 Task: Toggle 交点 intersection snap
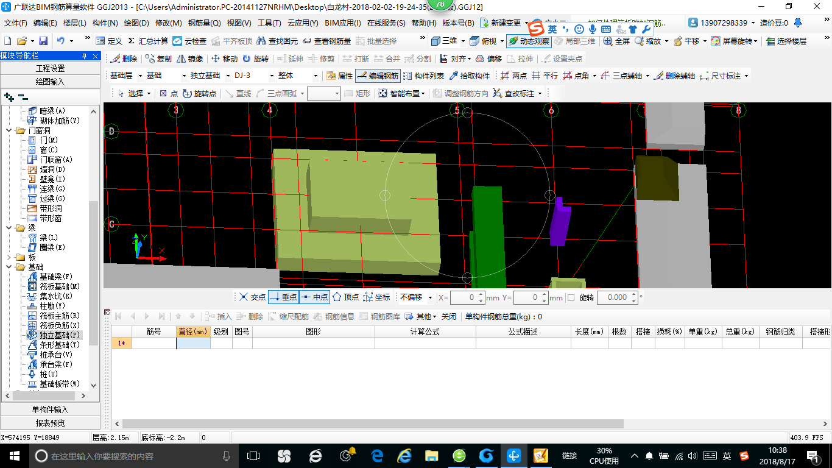[x=252, y=297]
